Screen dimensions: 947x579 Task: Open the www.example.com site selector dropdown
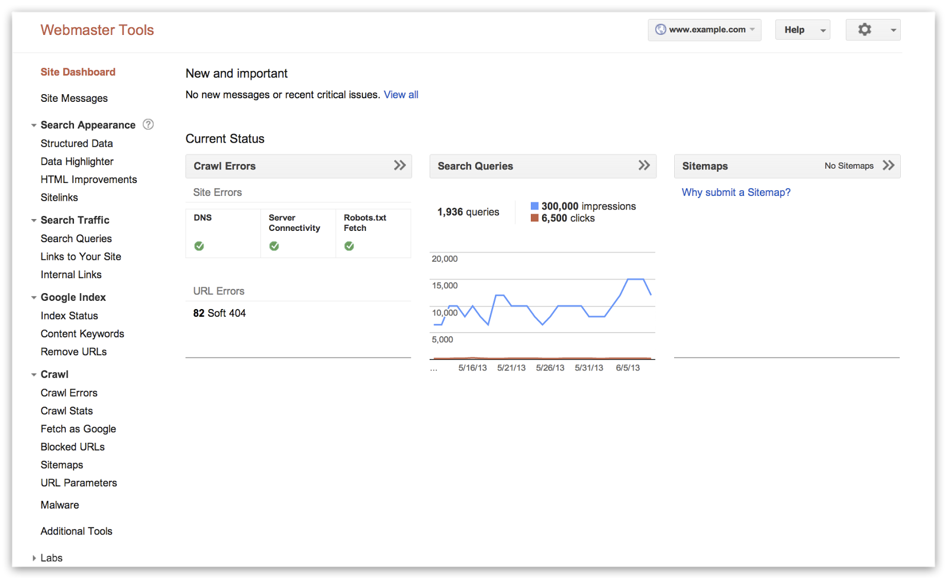(x=704, y=30)
